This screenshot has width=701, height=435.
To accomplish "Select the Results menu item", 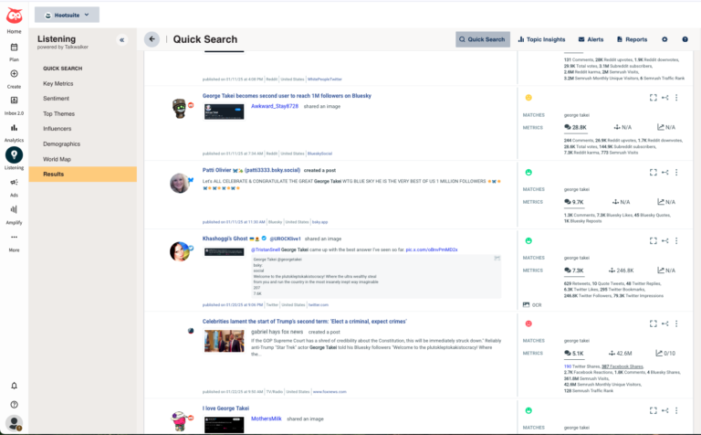I will point(83,174).
